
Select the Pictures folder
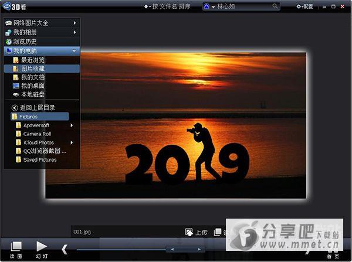tap(39, 117)
